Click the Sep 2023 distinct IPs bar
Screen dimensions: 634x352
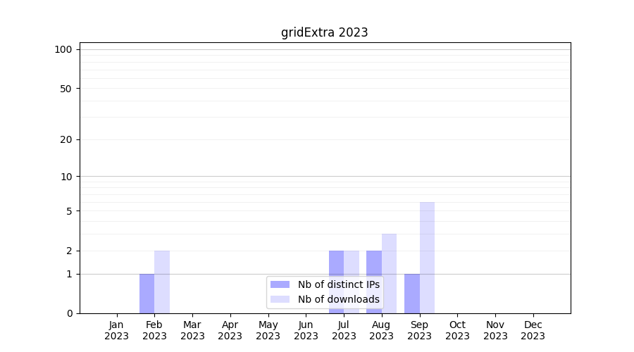point(411,294)
